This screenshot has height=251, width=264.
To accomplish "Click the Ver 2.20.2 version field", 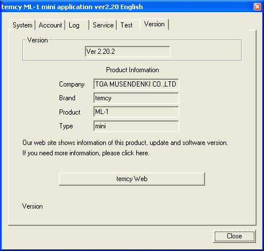I will click(x=128, y=52).
